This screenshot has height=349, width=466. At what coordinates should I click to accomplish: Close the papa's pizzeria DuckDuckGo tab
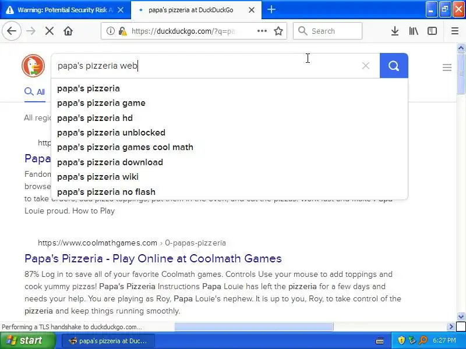(252, 10)
